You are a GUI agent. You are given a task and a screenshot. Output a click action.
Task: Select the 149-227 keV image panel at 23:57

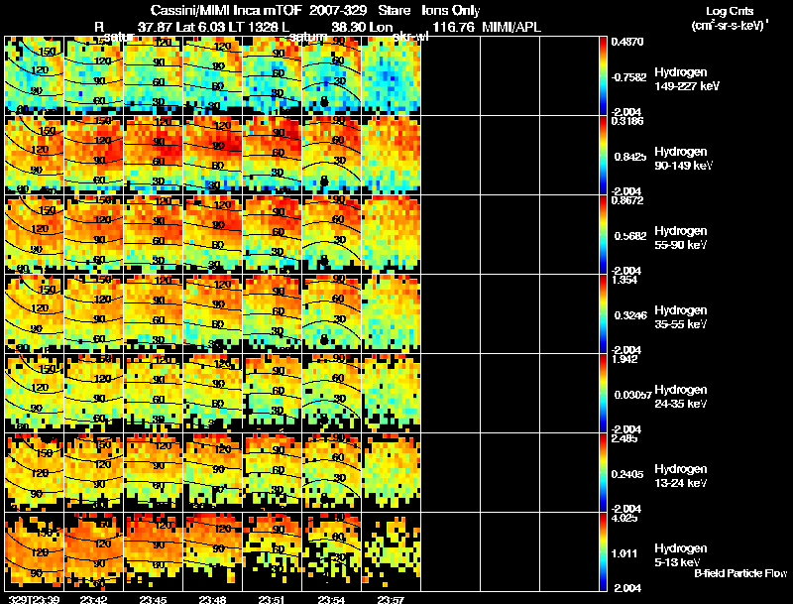tap(392, 76)
